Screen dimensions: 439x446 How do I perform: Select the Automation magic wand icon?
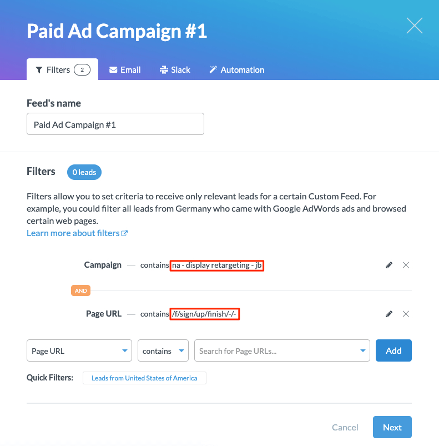coord(213,69)
